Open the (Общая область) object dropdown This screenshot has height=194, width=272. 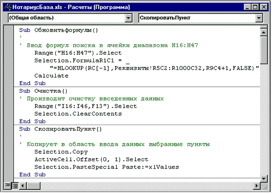coord(128,18)
